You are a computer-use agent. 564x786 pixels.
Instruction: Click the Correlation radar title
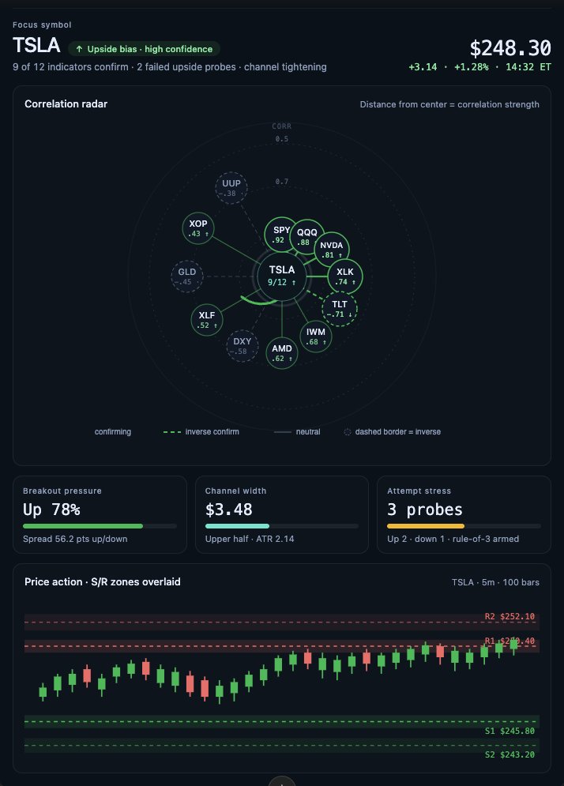66,103
